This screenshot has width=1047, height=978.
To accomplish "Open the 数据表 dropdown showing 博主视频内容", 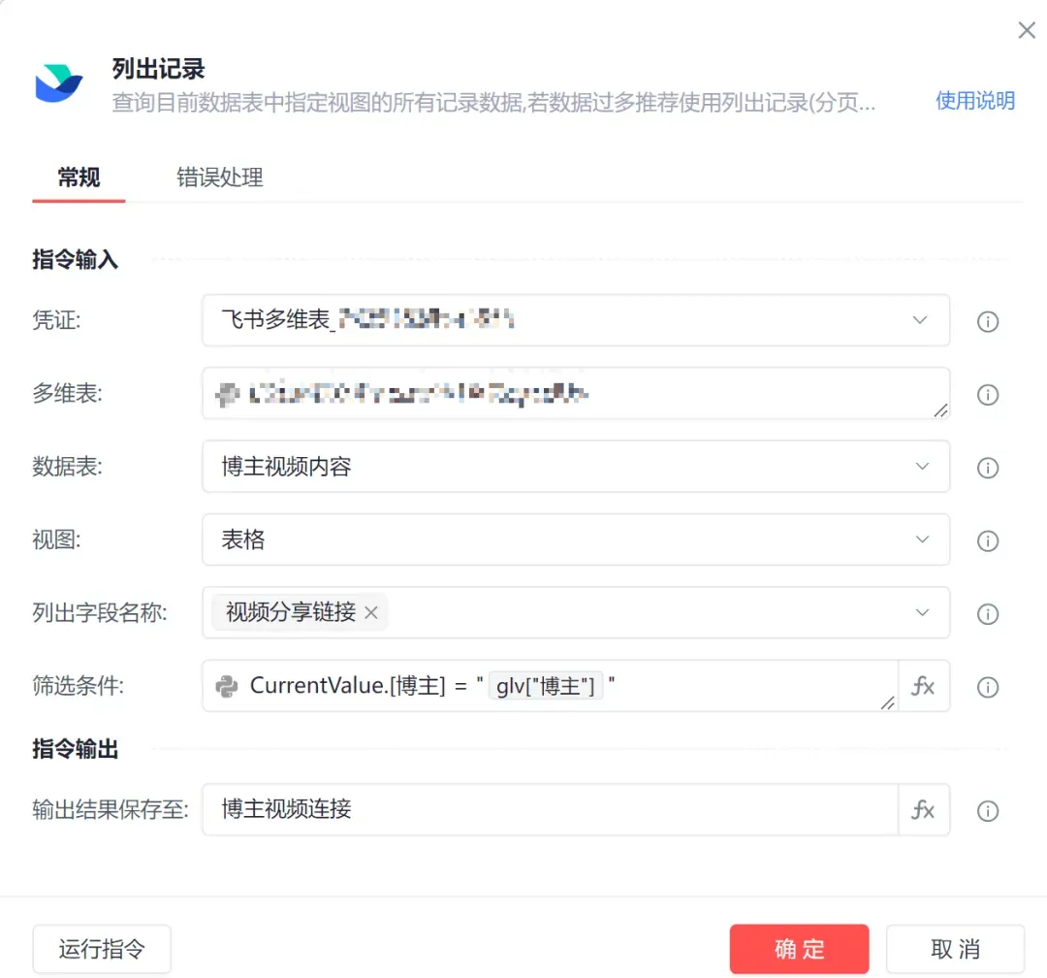I will click(920, 467).
